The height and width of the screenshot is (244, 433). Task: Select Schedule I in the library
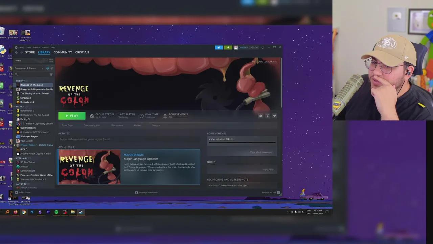pos(25,98)
